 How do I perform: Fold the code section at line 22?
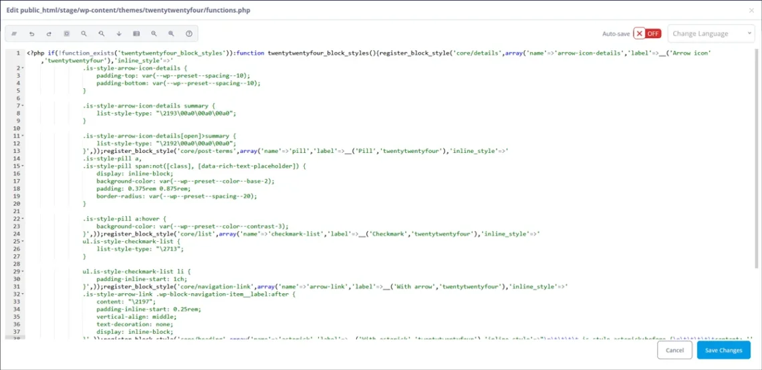coord(23,218)
